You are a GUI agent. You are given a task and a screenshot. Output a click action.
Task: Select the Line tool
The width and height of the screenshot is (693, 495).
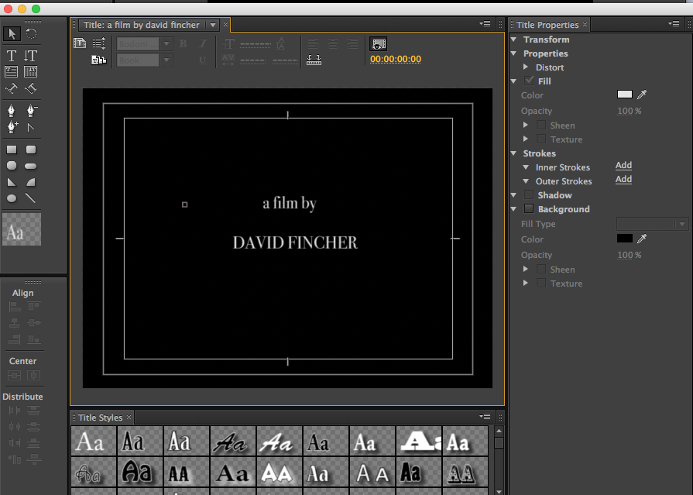tap(30, 198)
